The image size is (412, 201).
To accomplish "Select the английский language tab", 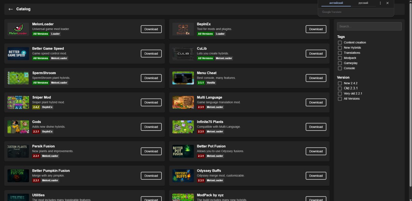I will pyautogui.click(x=336, y=3).
